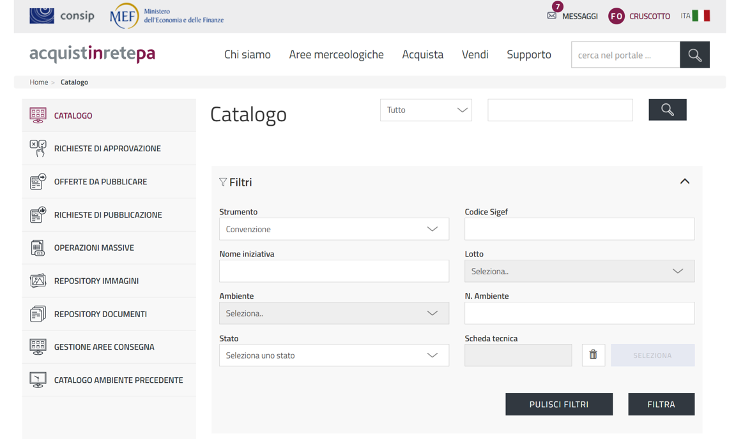Focus the Codice Sigef input field

coord(579,229)
